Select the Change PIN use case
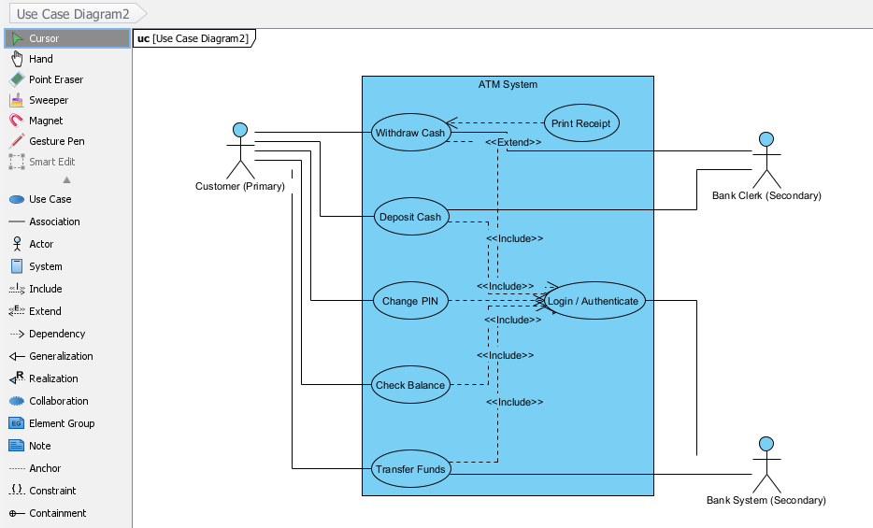Viewport: 873px width, 528px height. 410,300
